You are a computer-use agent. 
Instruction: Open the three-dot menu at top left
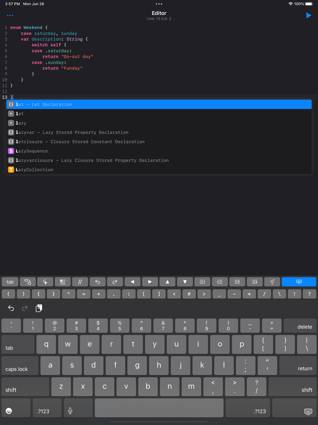(x=10, y=15)
